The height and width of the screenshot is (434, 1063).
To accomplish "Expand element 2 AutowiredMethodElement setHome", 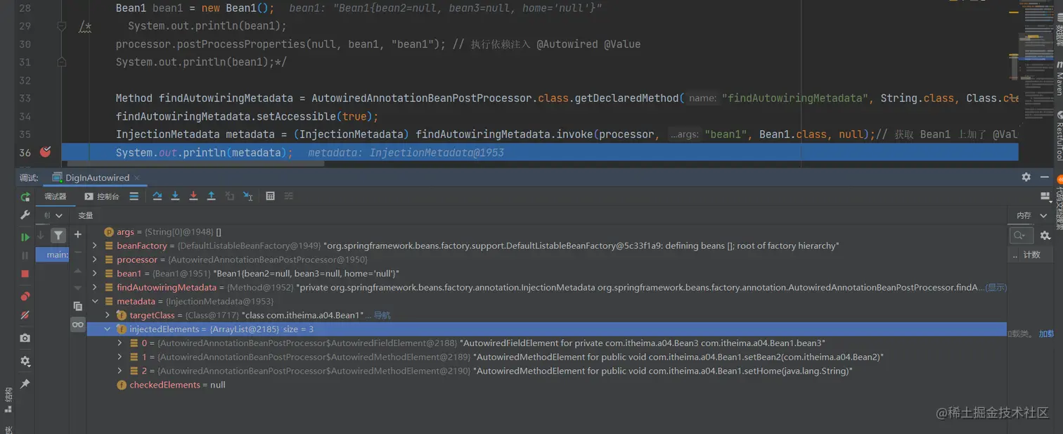I will [120, 371].
